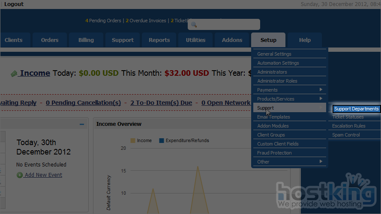Expand the Other submenu
Image resolution: width=381 pixels, height=214 pixels.
[321, 162]
